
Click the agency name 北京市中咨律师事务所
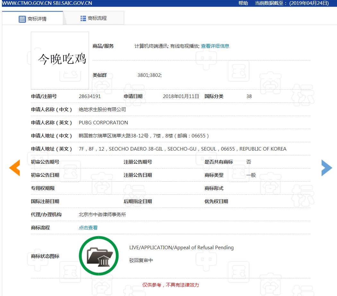coord(102,215)
